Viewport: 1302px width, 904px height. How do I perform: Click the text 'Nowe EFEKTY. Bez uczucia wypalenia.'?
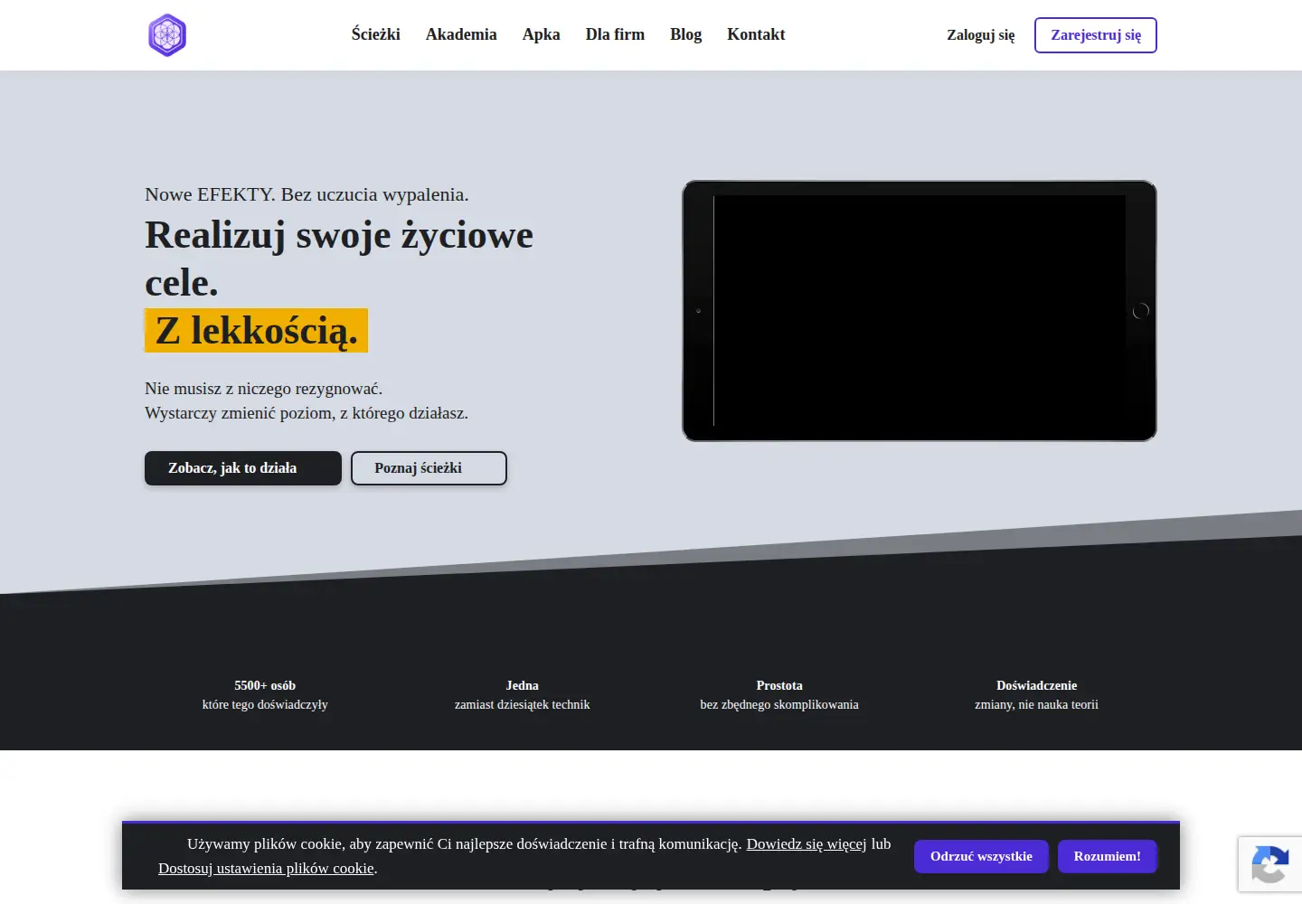[307, 194]
